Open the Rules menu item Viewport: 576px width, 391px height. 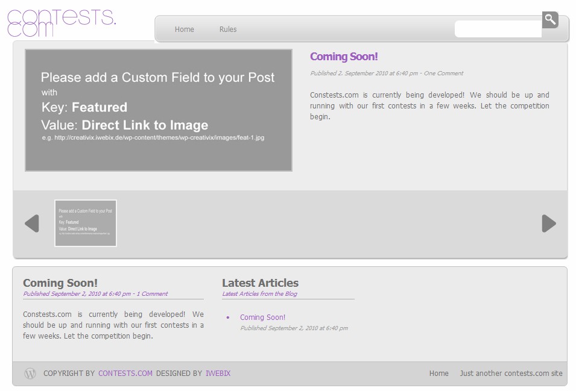coord(228,30)
